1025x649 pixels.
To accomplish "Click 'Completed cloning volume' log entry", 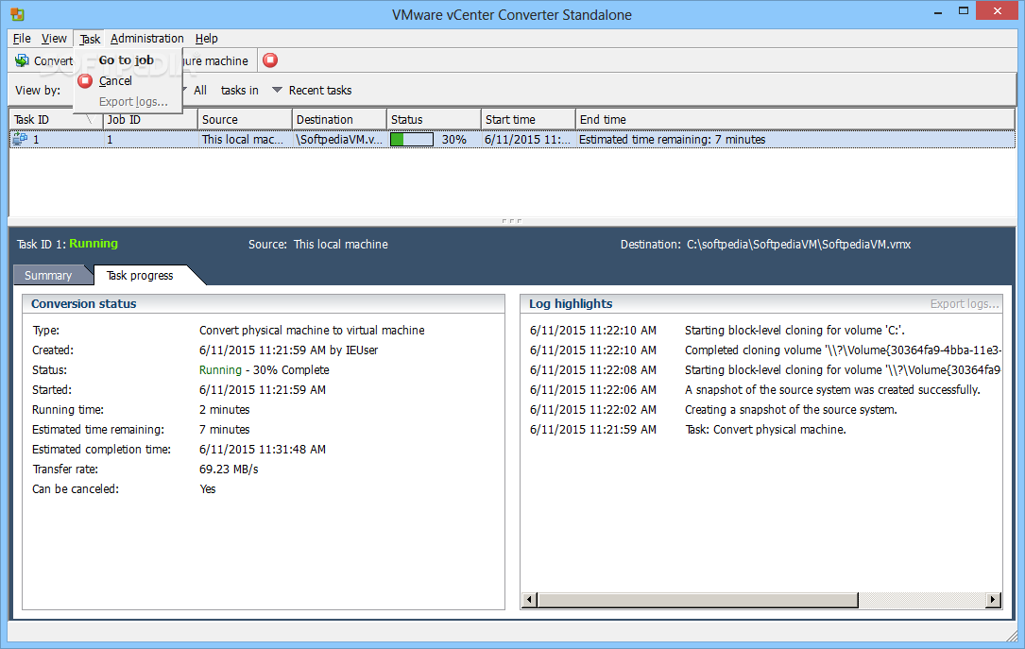I will (x=843, y=350).
